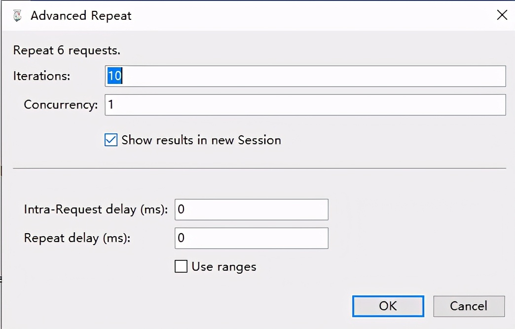
Task: Click into the Iterations input field
Action: click(x=306, y=76)
